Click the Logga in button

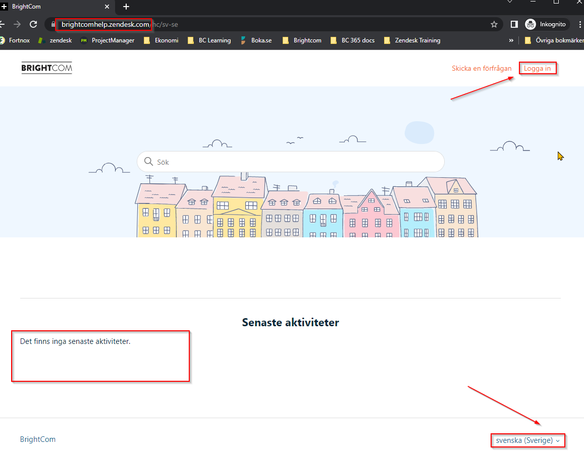pyautogui.click(x=538, y=68)
